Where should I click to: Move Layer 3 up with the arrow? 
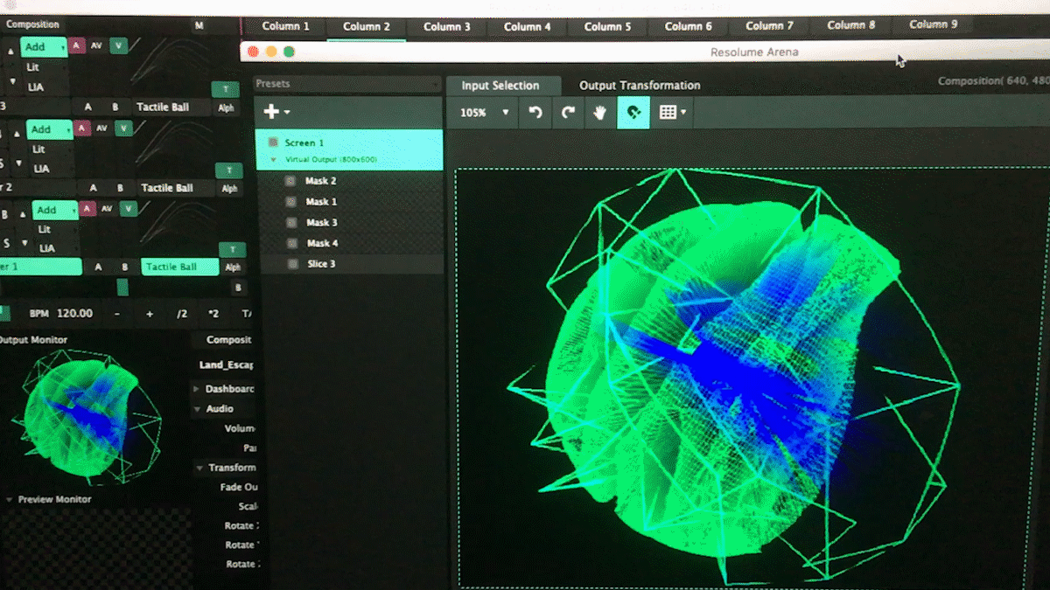click(11, 52)
